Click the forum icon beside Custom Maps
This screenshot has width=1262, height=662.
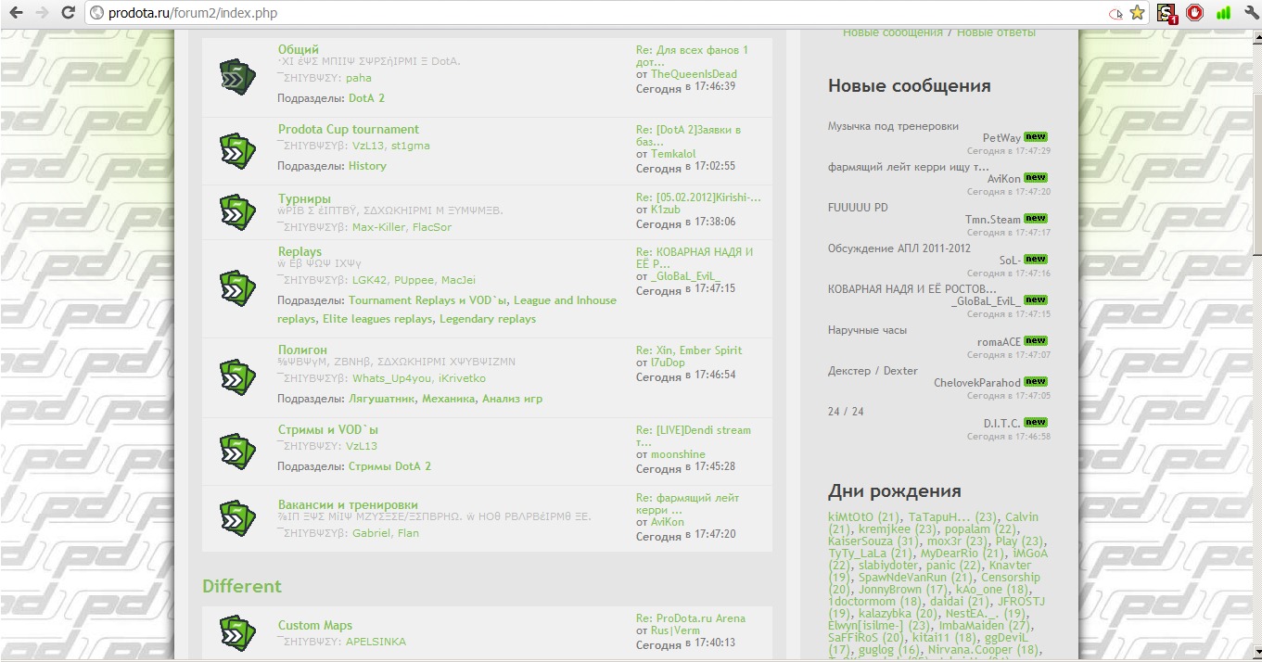(237, 632)
